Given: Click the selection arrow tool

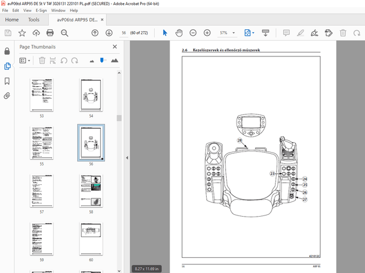Looking at the screenshot, I should click(165, 33).
